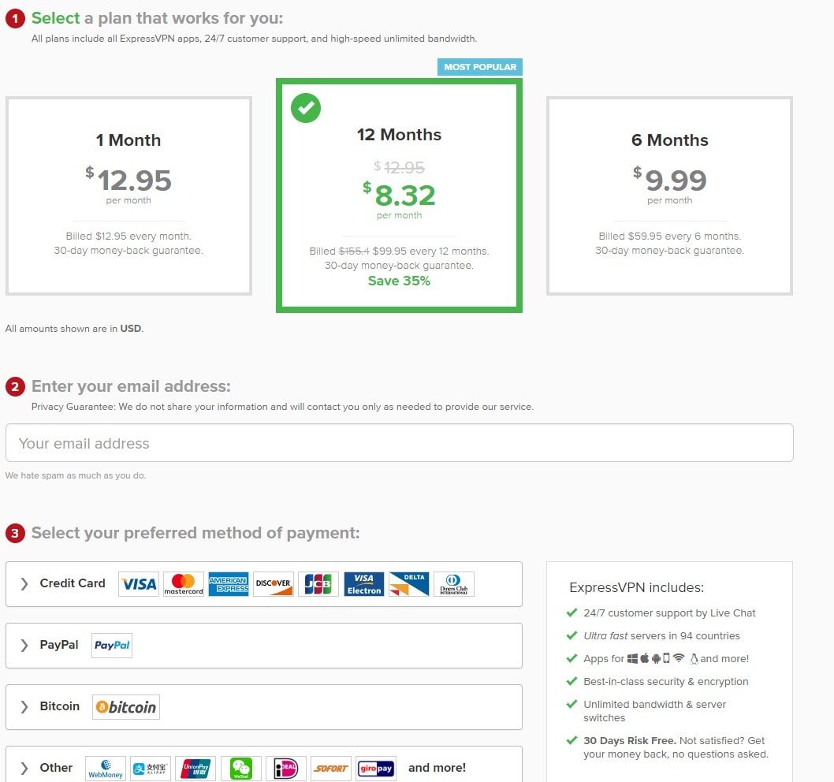Choose the Other payment label

[57, 768]
